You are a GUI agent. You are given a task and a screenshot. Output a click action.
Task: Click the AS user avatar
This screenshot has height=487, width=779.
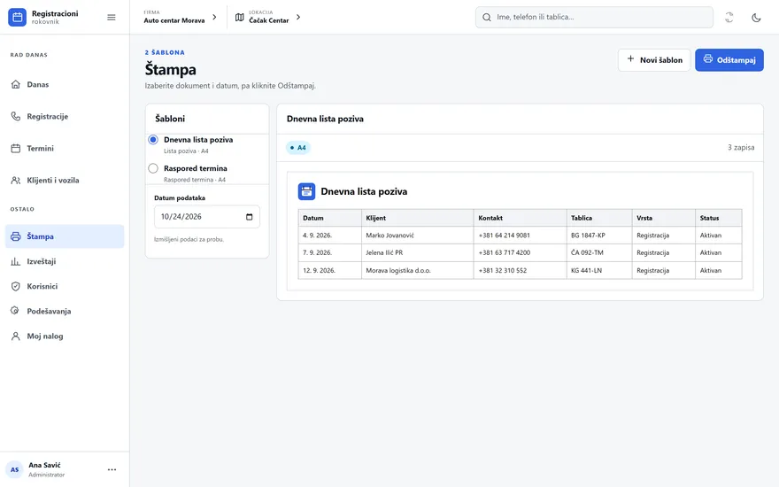[x=15, y=469]
